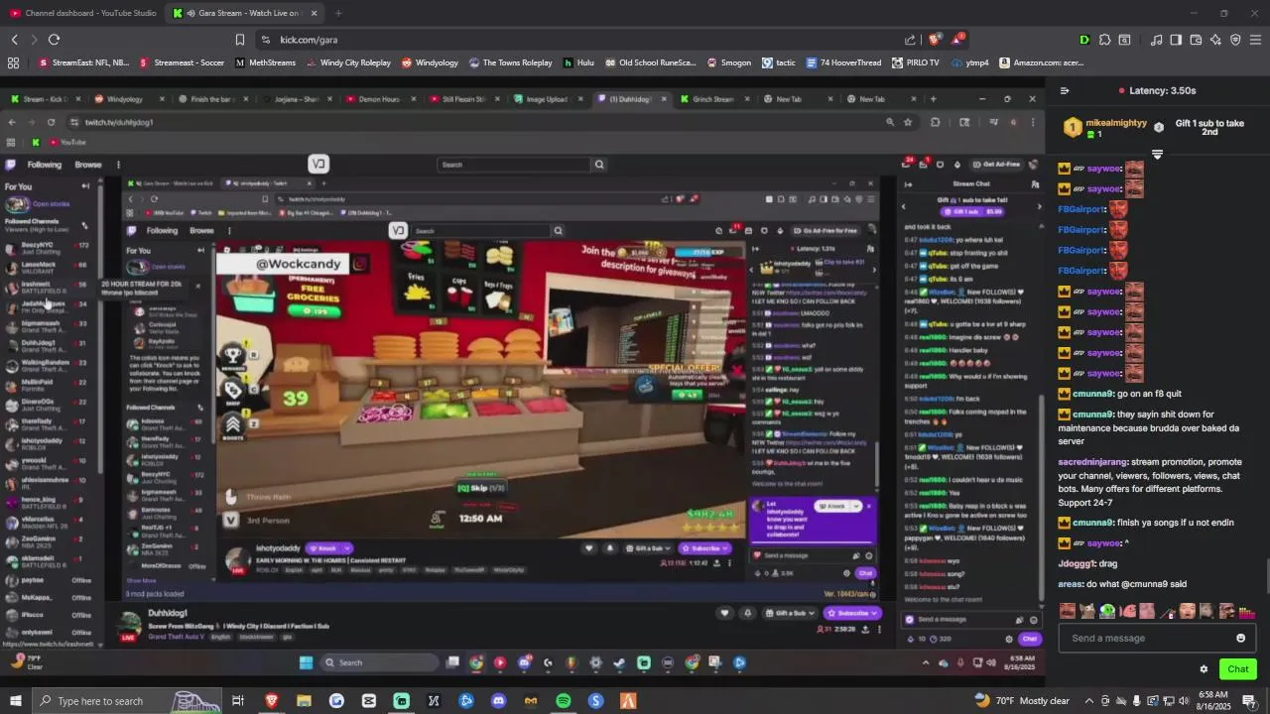Open the Windows notification center

pyautogui.click(x=1249, y=701)
